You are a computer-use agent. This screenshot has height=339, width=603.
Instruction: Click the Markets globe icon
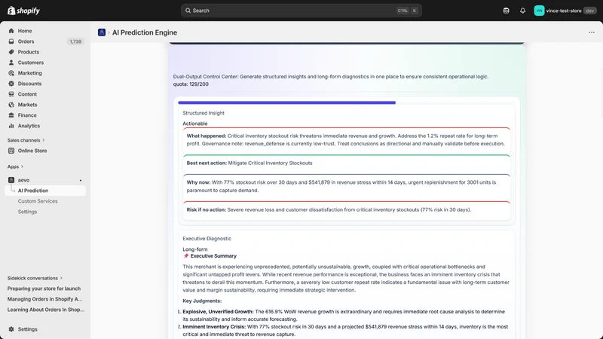click(x=11, y=105)
